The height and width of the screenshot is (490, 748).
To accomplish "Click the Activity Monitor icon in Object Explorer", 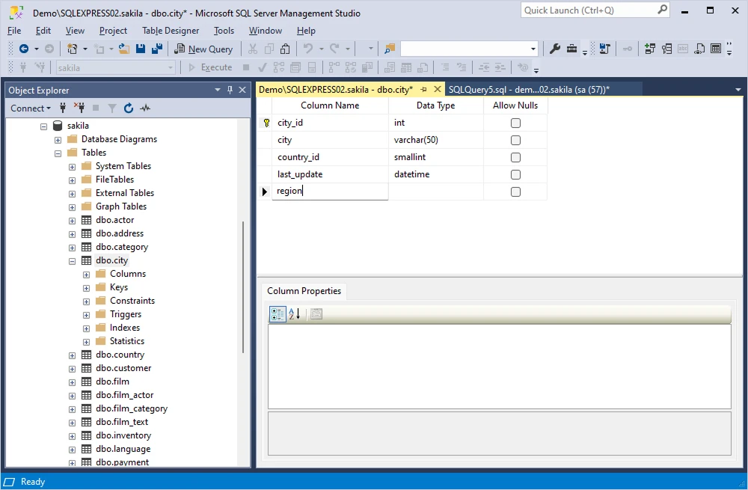I will click(x=145, y=108).
